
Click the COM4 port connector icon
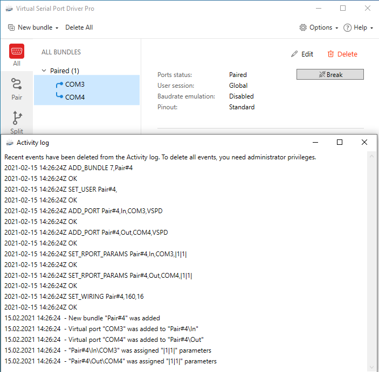pos(59,95)
